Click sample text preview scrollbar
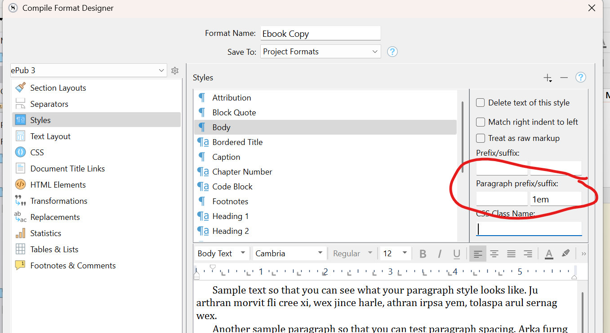 [583, 311]
